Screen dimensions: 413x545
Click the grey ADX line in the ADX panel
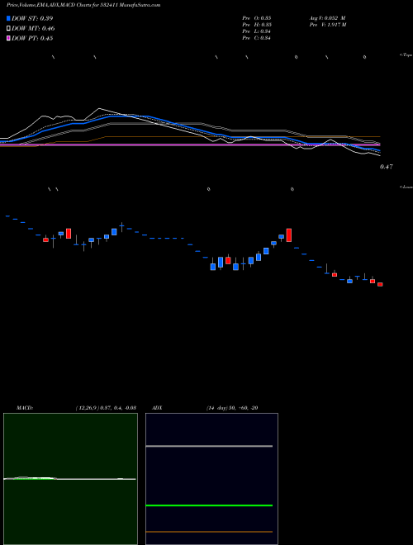click(x=209, y=446)
